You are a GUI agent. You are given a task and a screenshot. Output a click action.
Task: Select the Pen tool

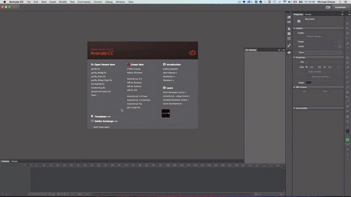[347, 43]
